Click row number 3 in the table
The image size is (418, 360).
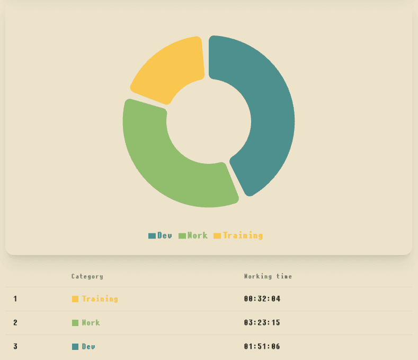15,346
